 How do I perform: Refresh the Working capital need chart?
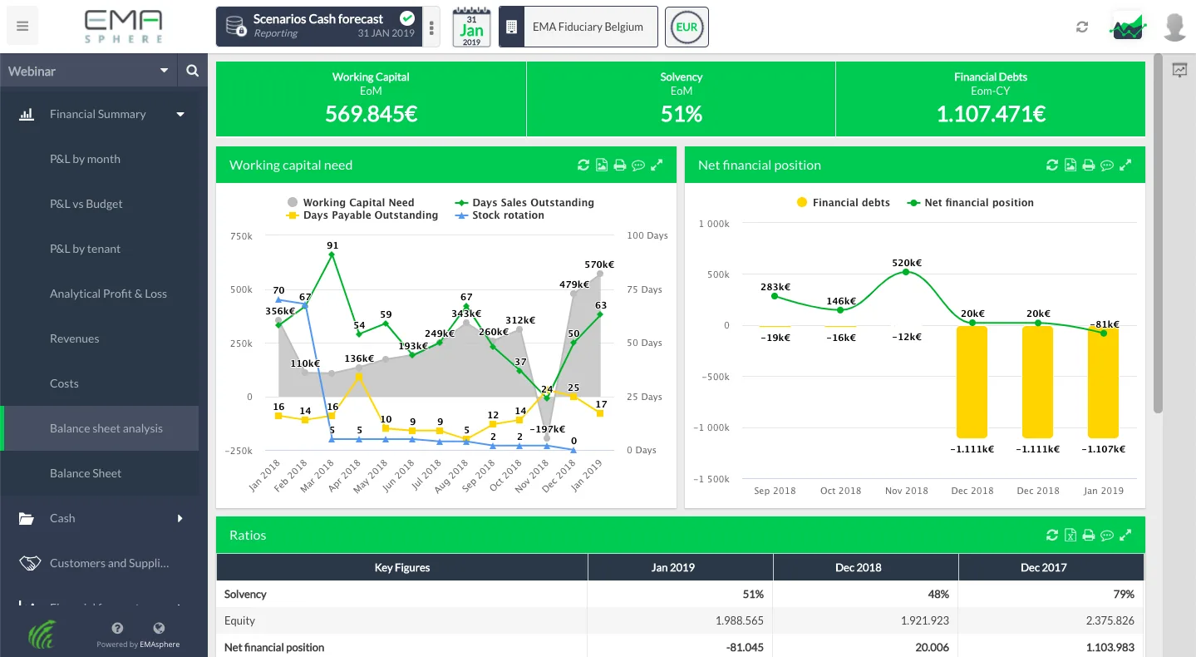click(x=583, y=165)
